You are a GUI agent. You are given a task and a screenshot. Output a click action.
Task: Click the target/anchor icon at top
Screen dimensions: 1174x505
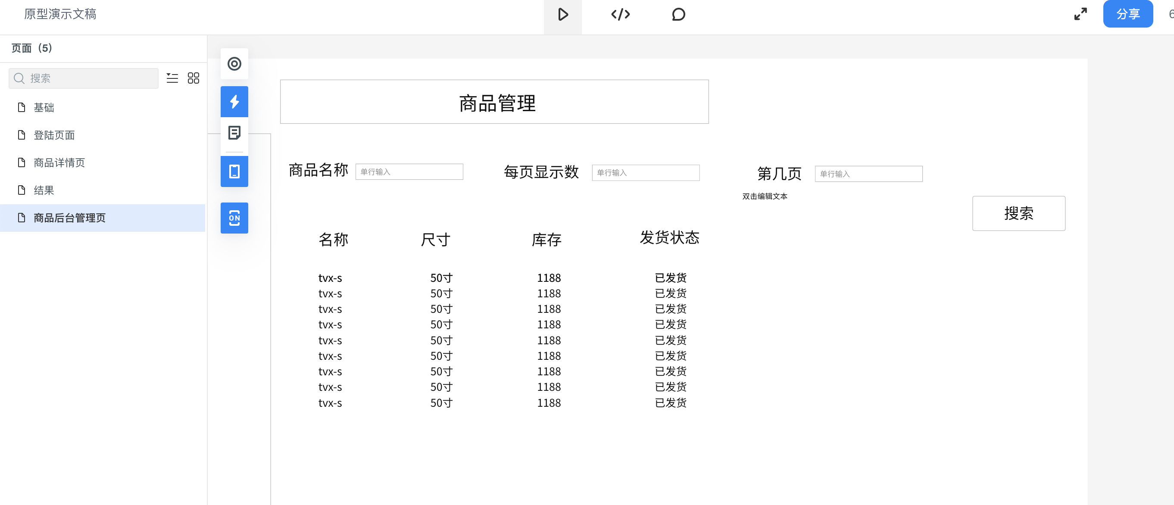234,64
